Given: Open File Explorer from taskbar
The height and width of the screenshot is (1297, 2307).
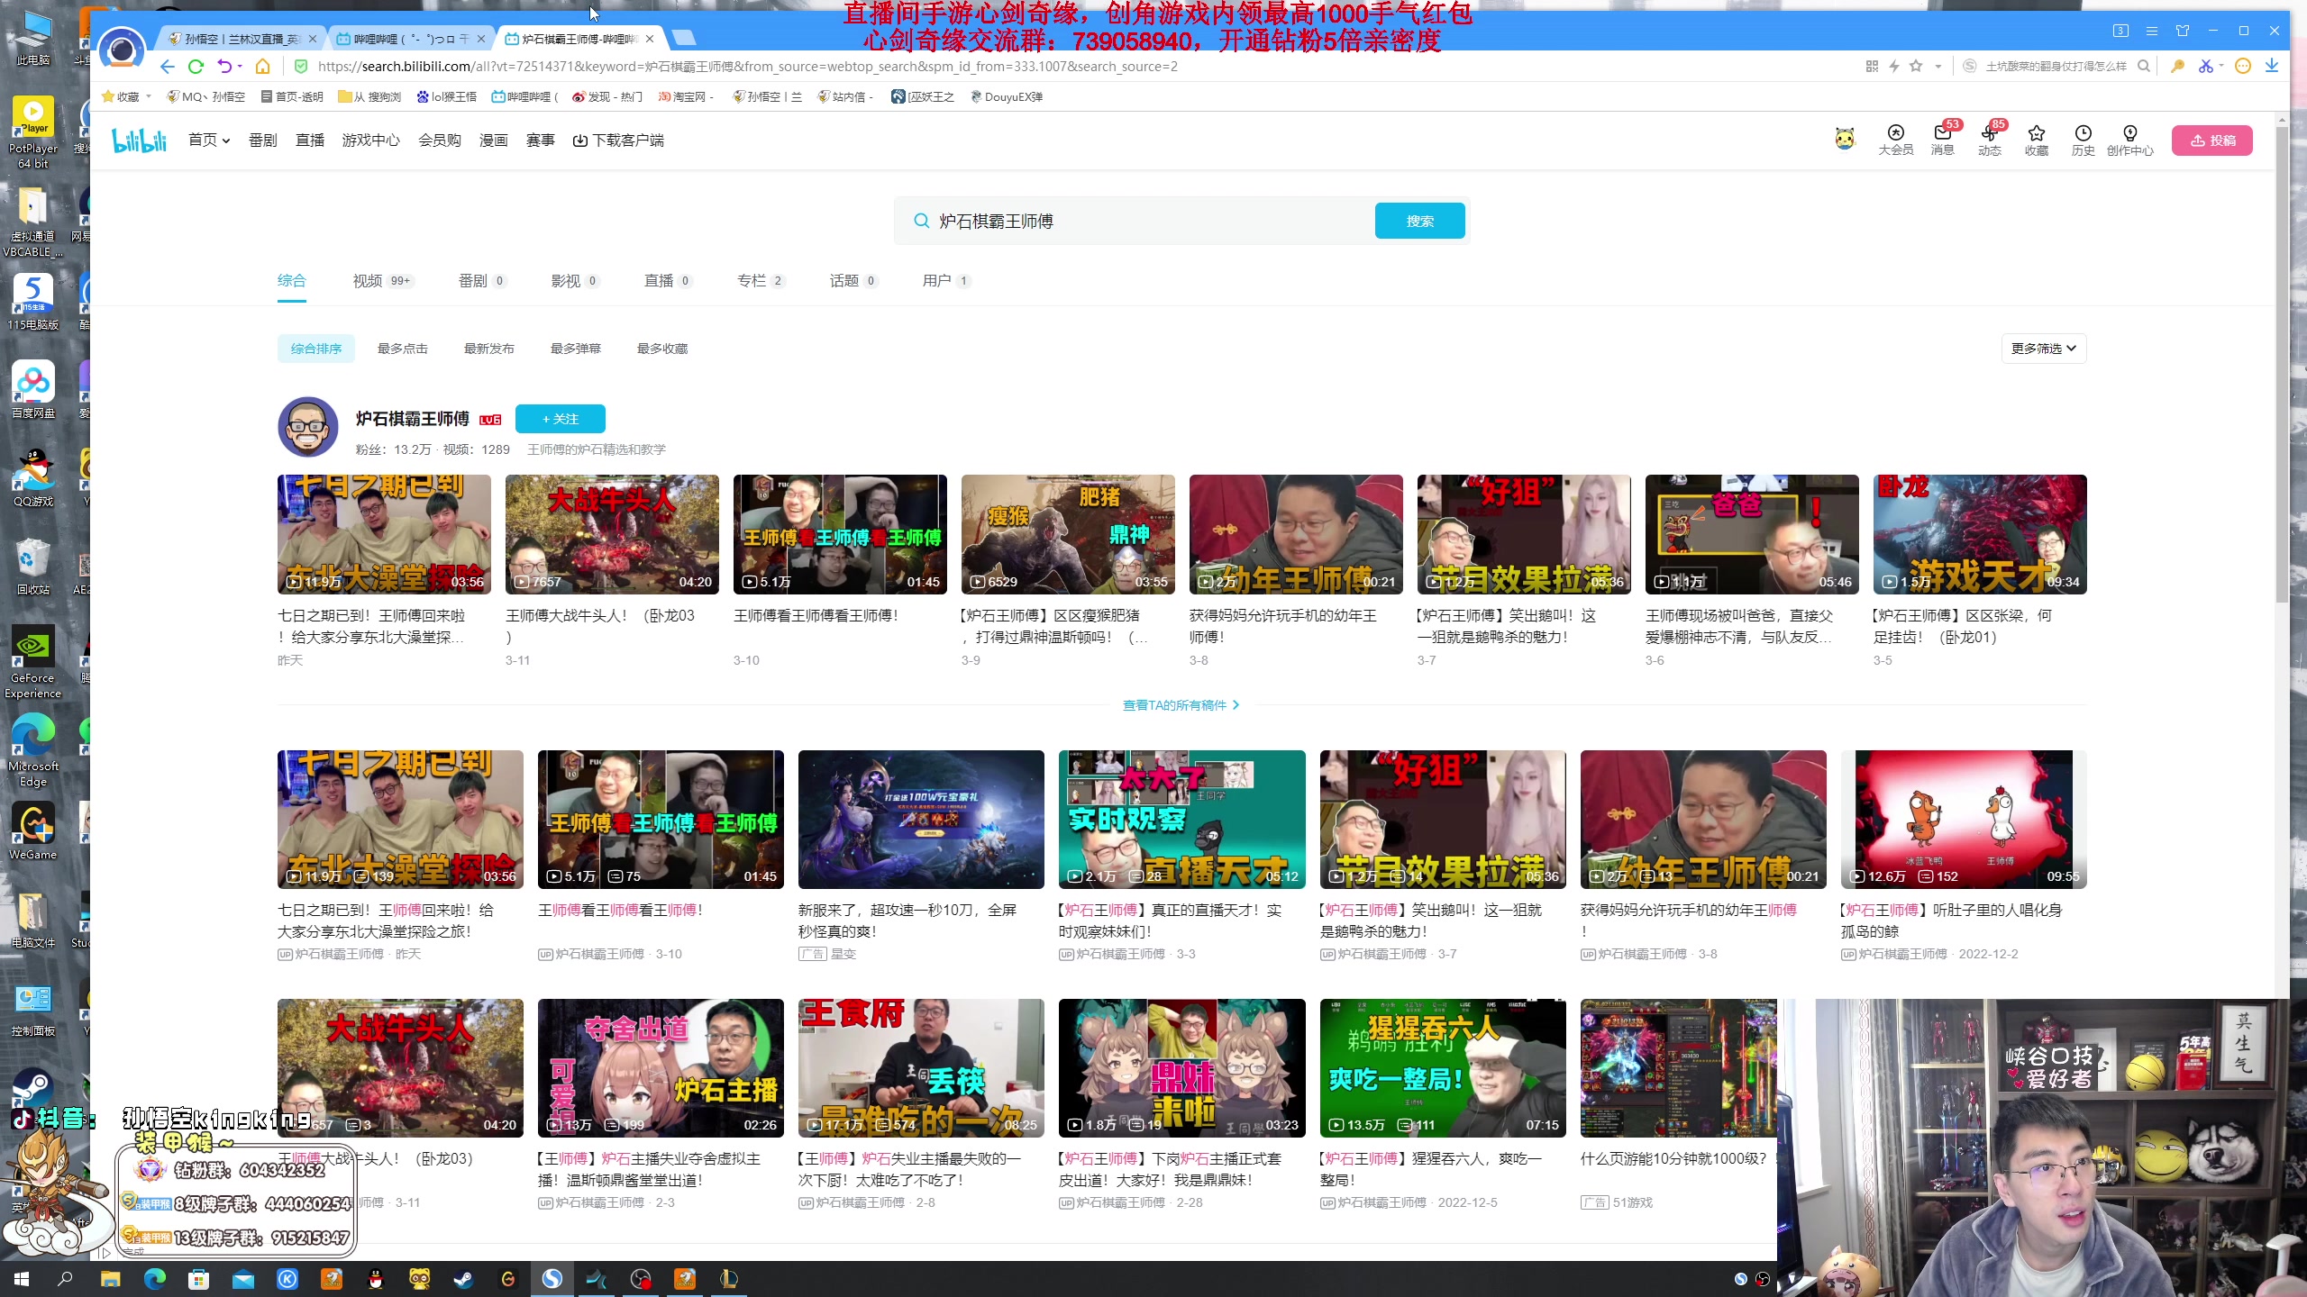Looking at the screenshot, I should click(x=110, y=1278).
